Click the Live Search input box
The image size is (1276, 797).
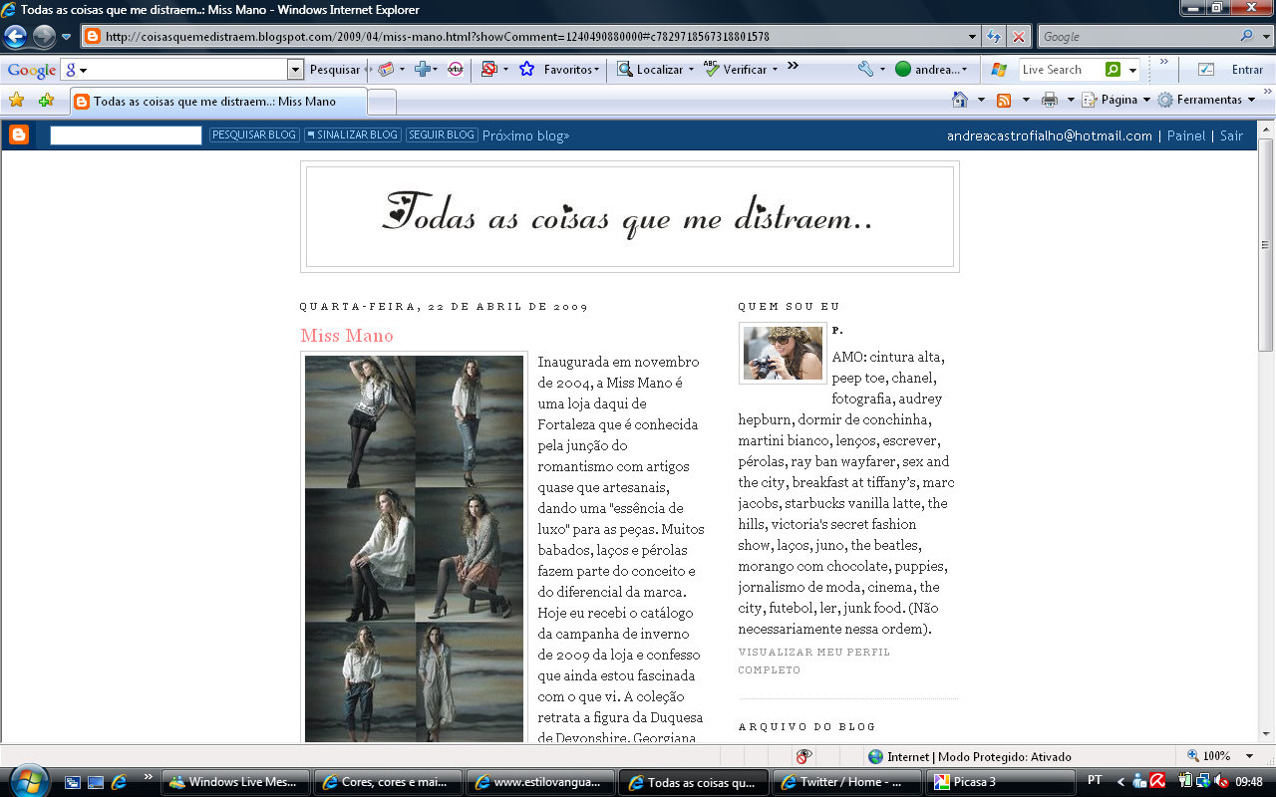click(1061, 70)
